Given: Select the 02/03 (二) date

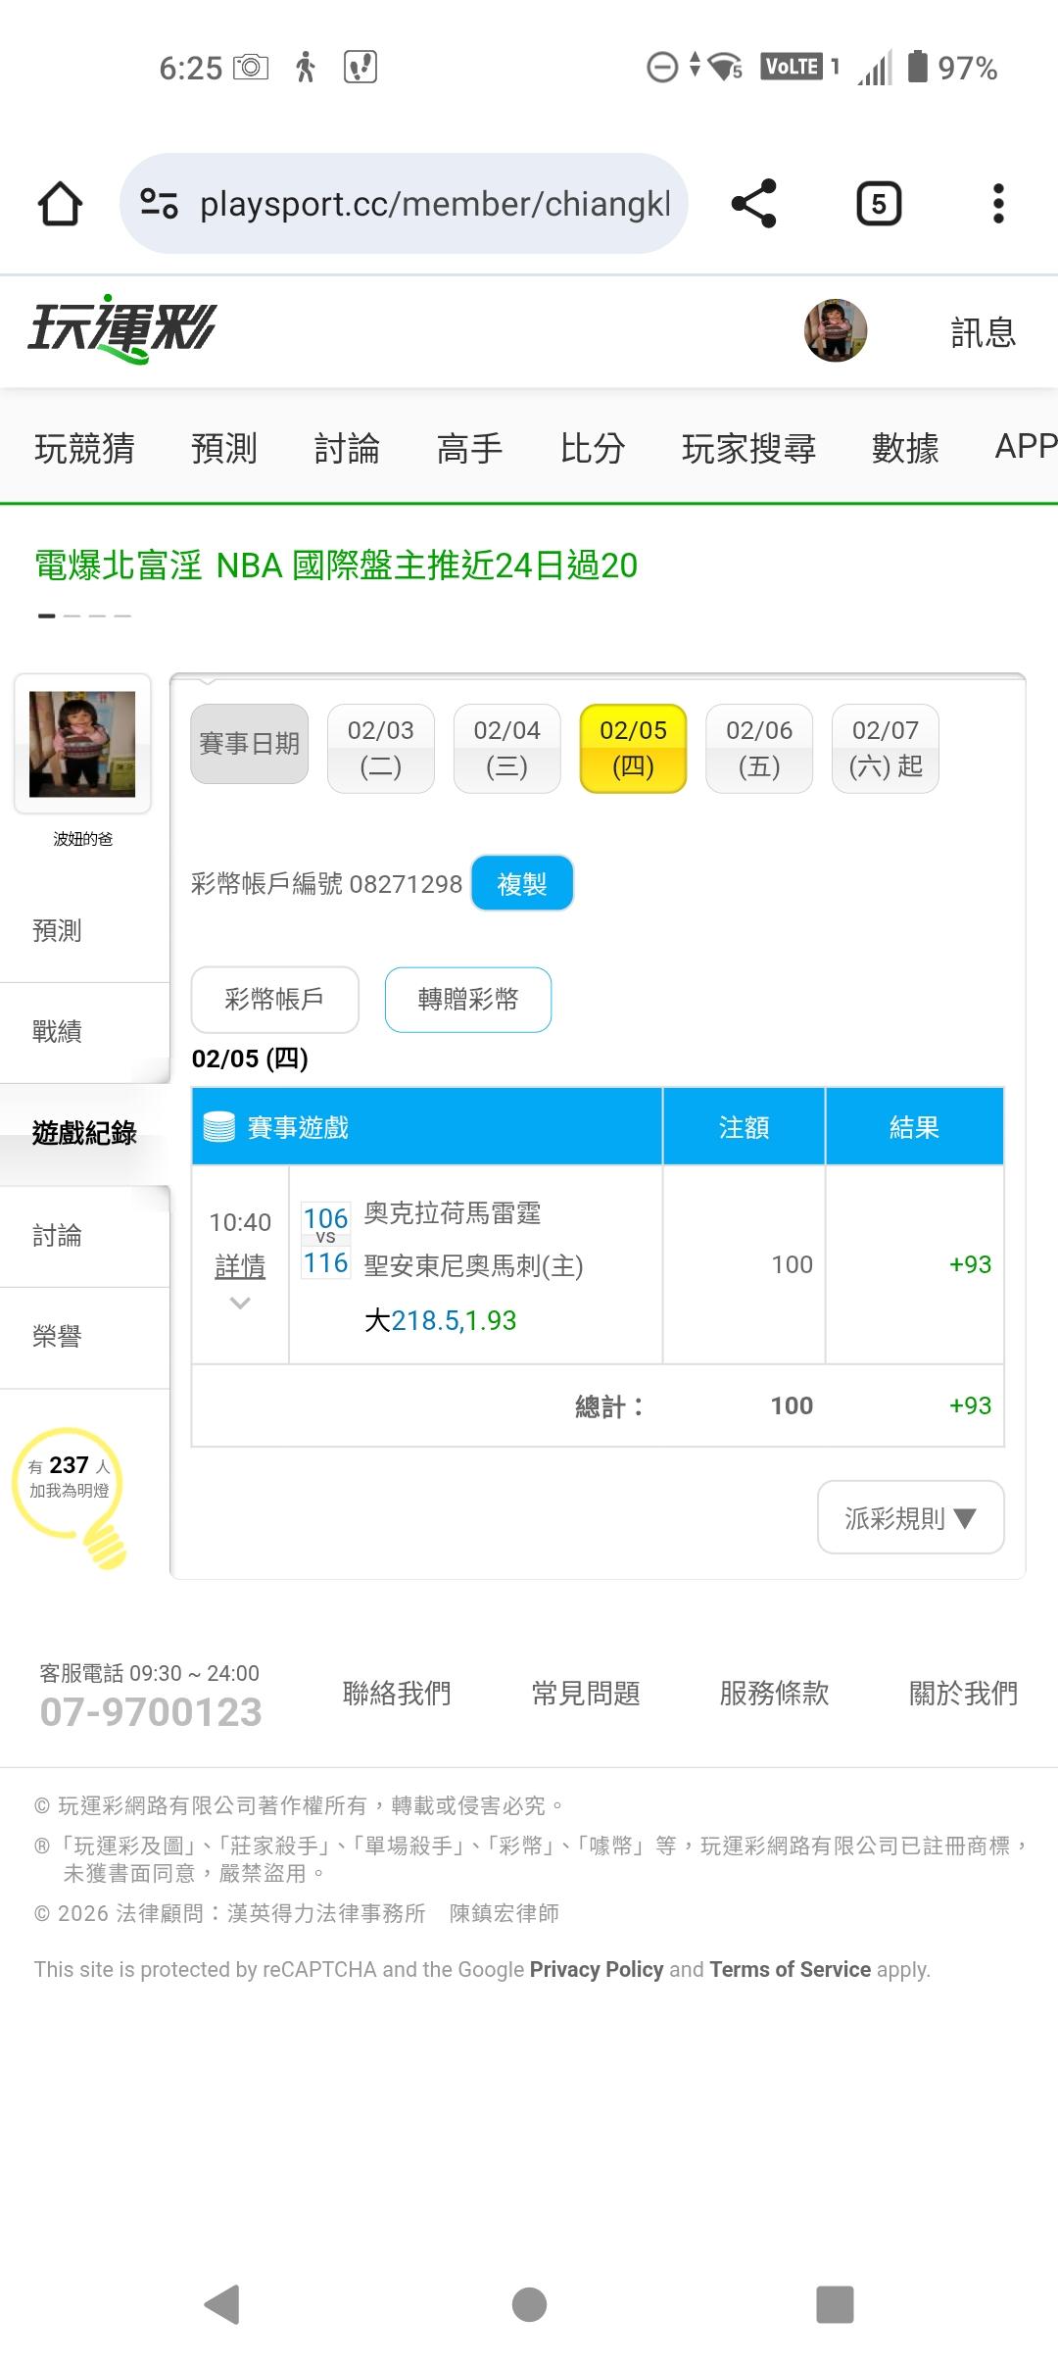Looking at the screenshot, I should pos(380,748).
